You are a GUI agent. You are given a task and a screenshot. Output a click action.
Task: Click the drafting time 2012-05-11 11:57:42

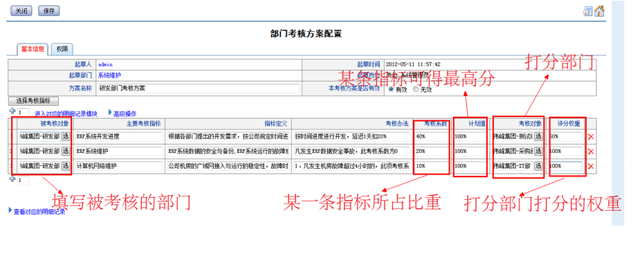[413, 64]
